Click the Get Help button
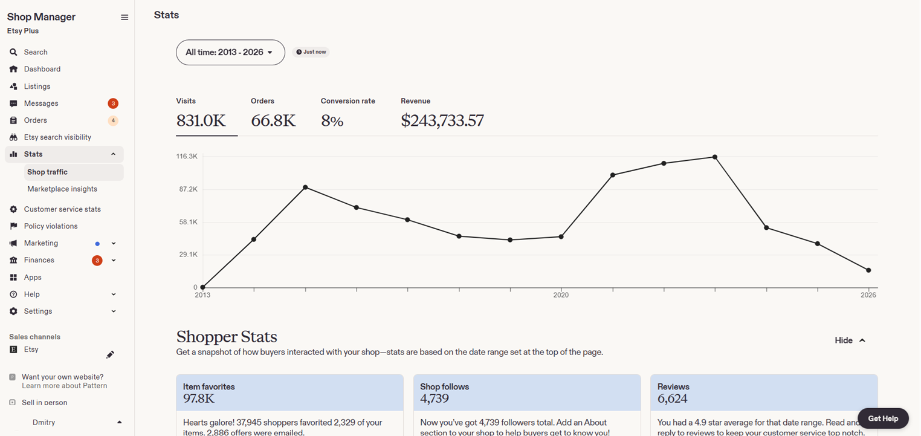The width and height of the screenshot is (921, 436). 883,418
